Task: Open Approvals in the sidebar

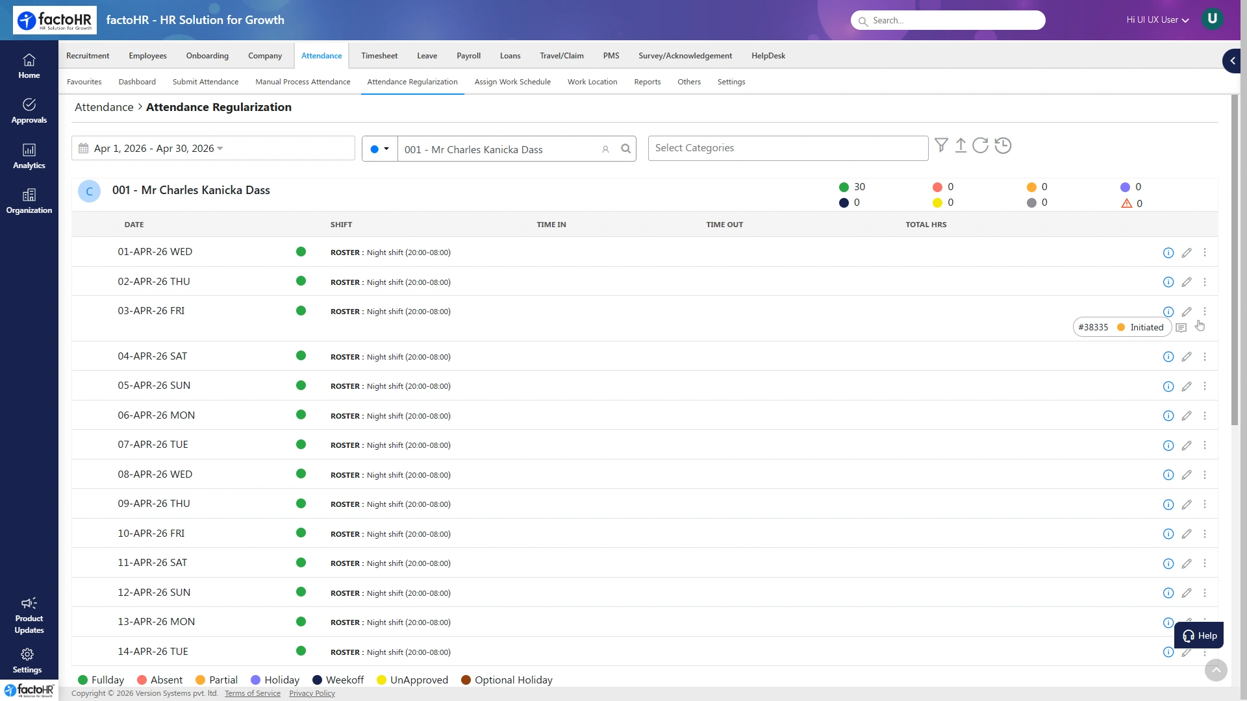Action: (29, 111)
